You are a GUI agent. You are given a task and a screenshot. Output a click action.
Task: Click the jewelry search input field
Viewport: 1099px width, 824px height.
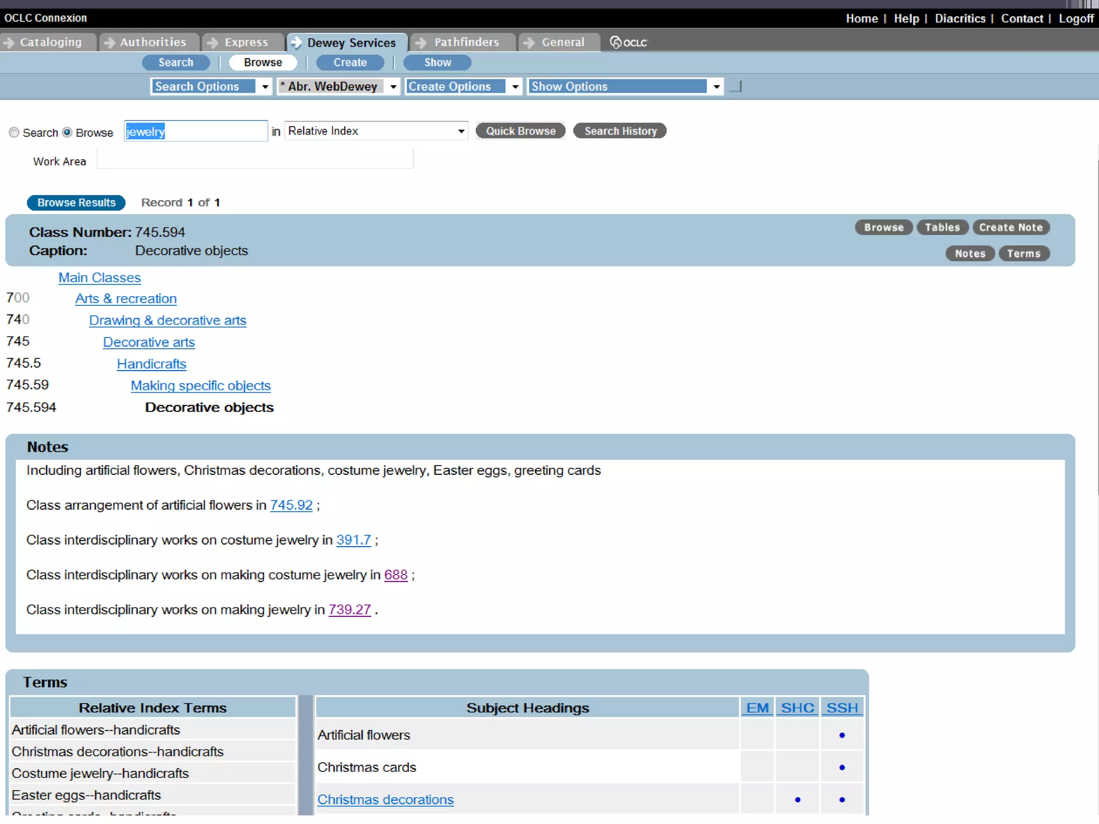[196, 131]
